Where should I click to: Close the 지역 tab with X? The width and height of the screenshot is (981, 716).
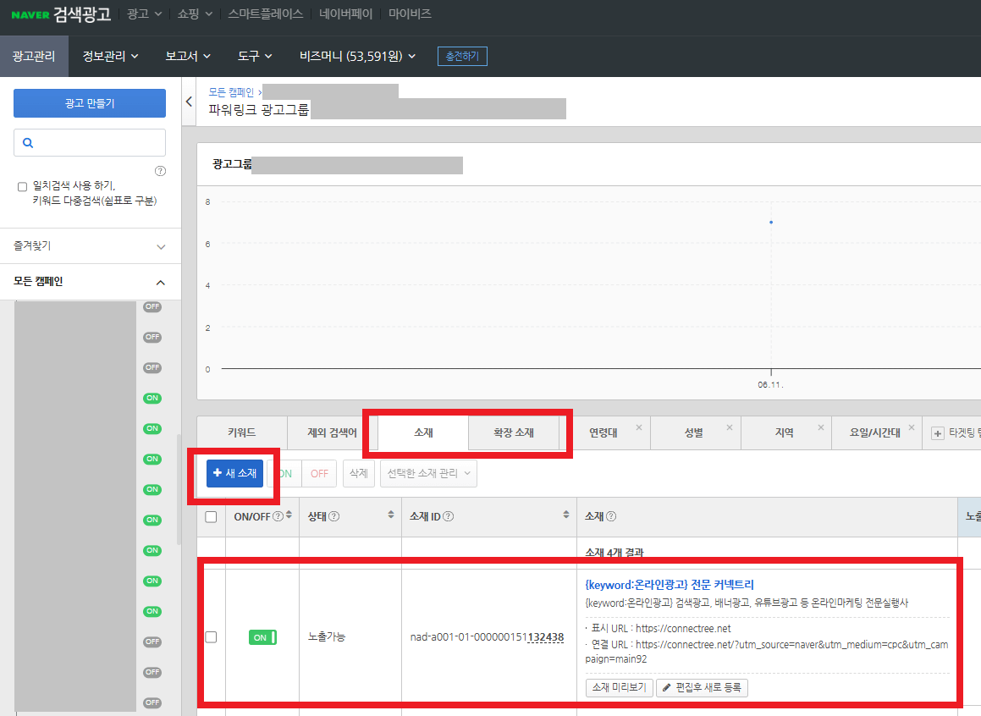tap(821, 427)
